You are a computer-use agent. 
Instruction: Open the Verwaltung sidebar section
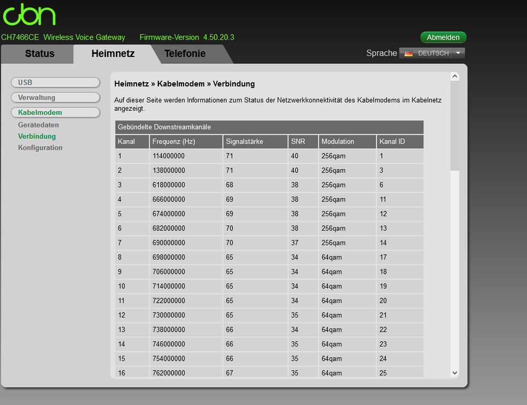(55, 98)
